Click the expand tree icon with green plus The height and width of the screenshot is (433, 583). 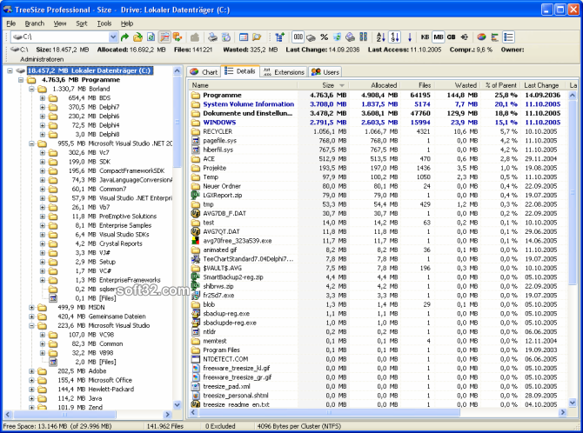tap(279, 37)
